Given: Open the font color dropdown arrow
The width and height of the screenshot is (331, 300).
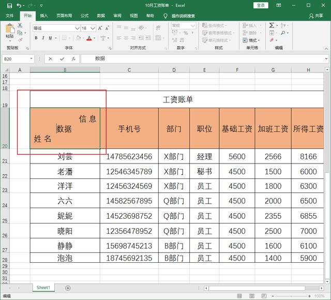Looking at the screenshot, I should (x=94, y=38).
